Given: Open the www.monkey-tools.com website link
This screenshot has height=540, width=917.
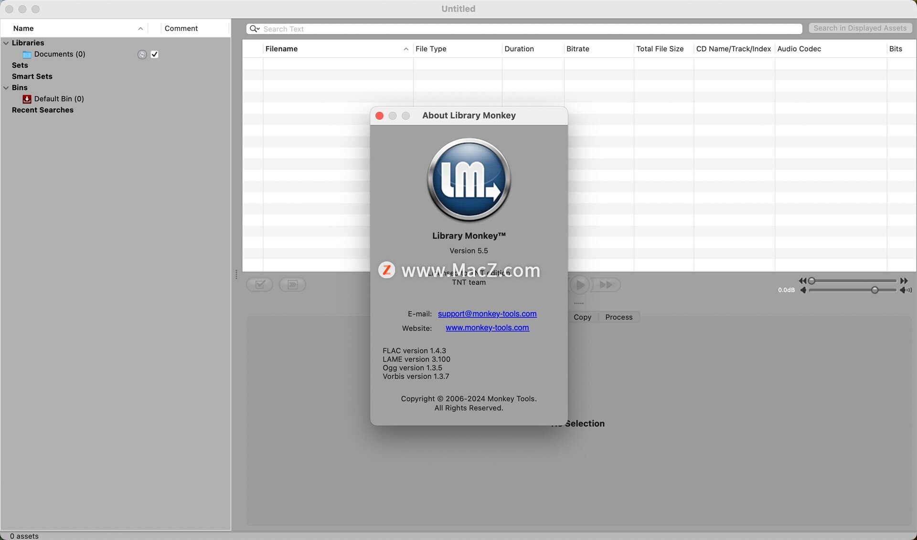Looking at the screenshot, I should pos(487,328).
